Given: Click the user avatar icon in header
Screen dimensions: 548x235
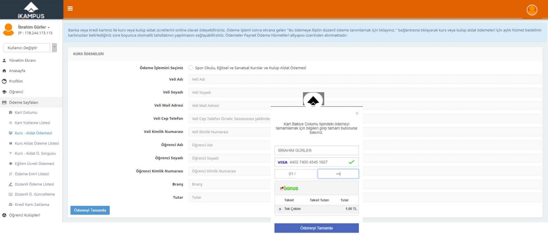Looking at the screenshot, I should coord(532,10).
